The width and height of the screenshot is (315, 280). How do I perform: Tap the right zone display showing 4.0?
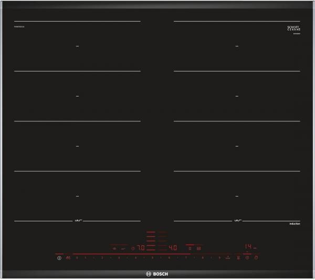[x=173, y=247]
